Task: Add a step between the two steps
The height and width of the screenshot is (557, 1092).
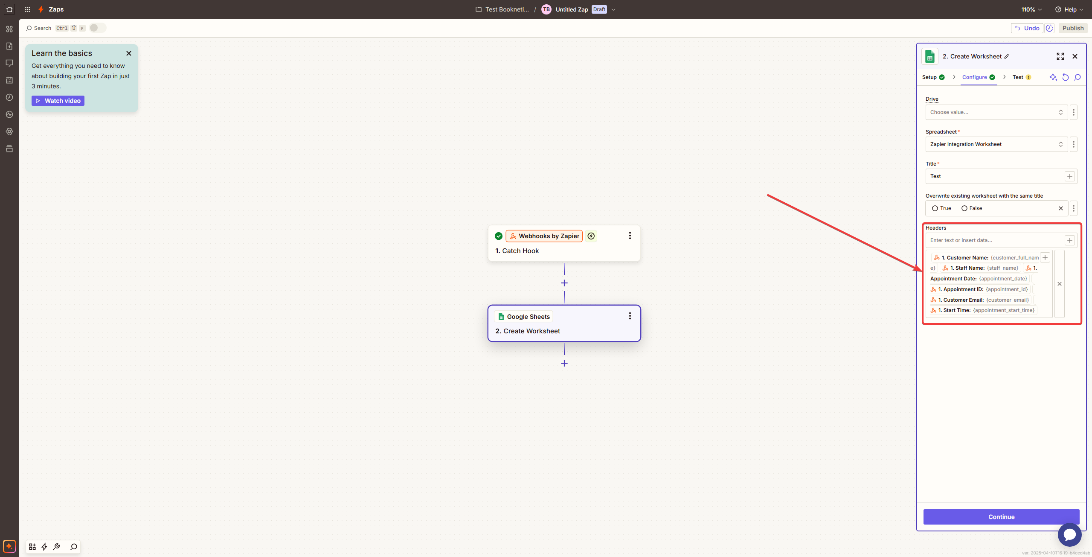Action: (x=564, y=283)
